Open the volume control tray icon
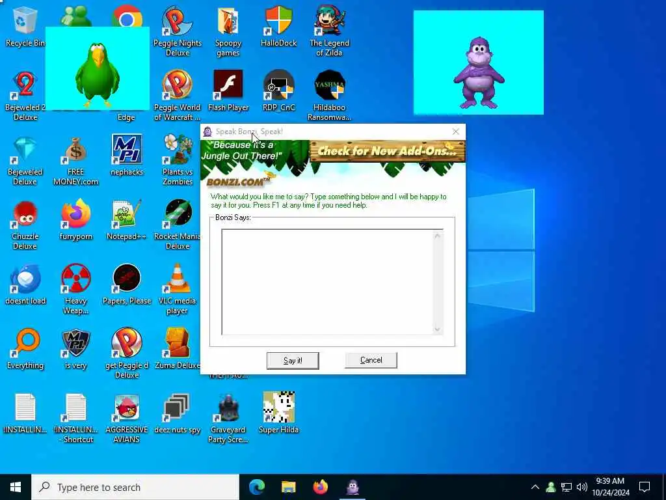Image resolution: width=666 pixels, height=500 pixels. [582, 487]
